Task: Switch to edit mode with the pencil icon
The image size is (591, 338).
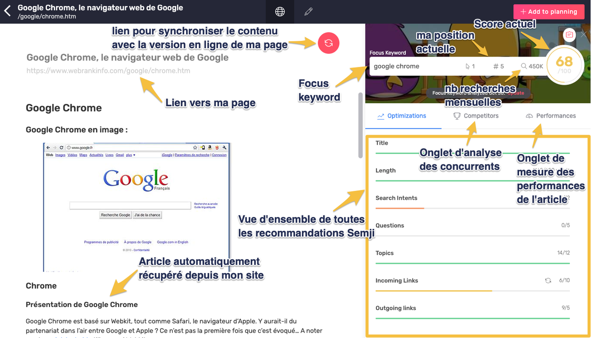Action: [x=308, y=12]
